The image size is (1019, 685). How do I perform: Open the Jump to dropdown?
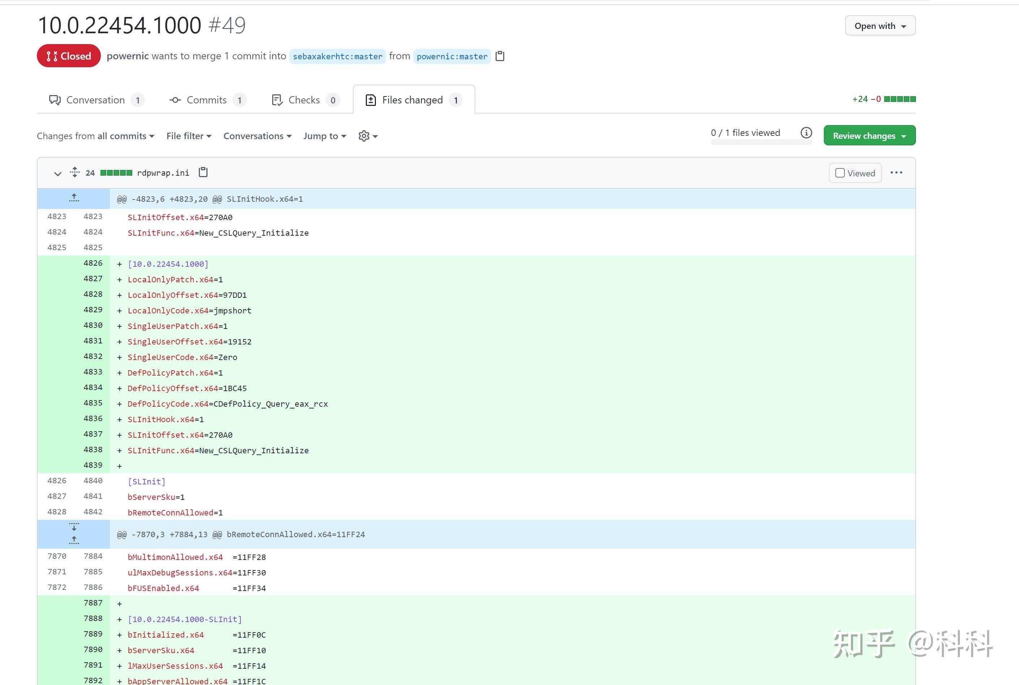pyautogui.click(x=325, y=136)
